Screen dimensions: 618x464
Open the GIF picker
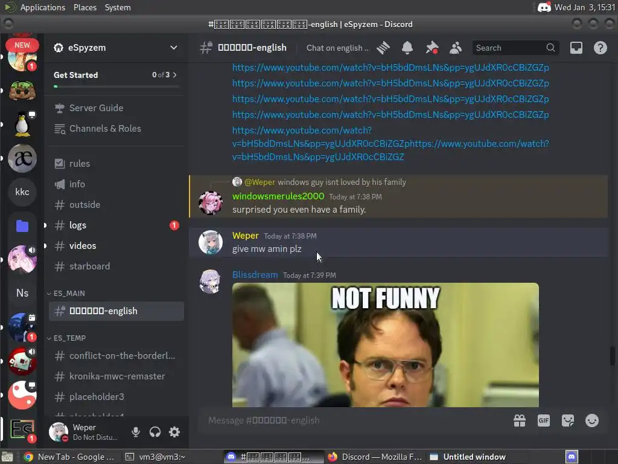point(544,420)
